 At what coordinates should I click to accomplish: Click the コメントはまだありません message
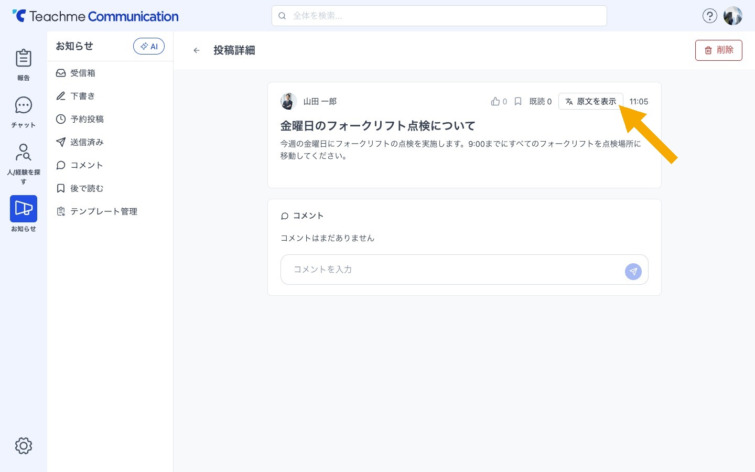(x=328, y=238)
